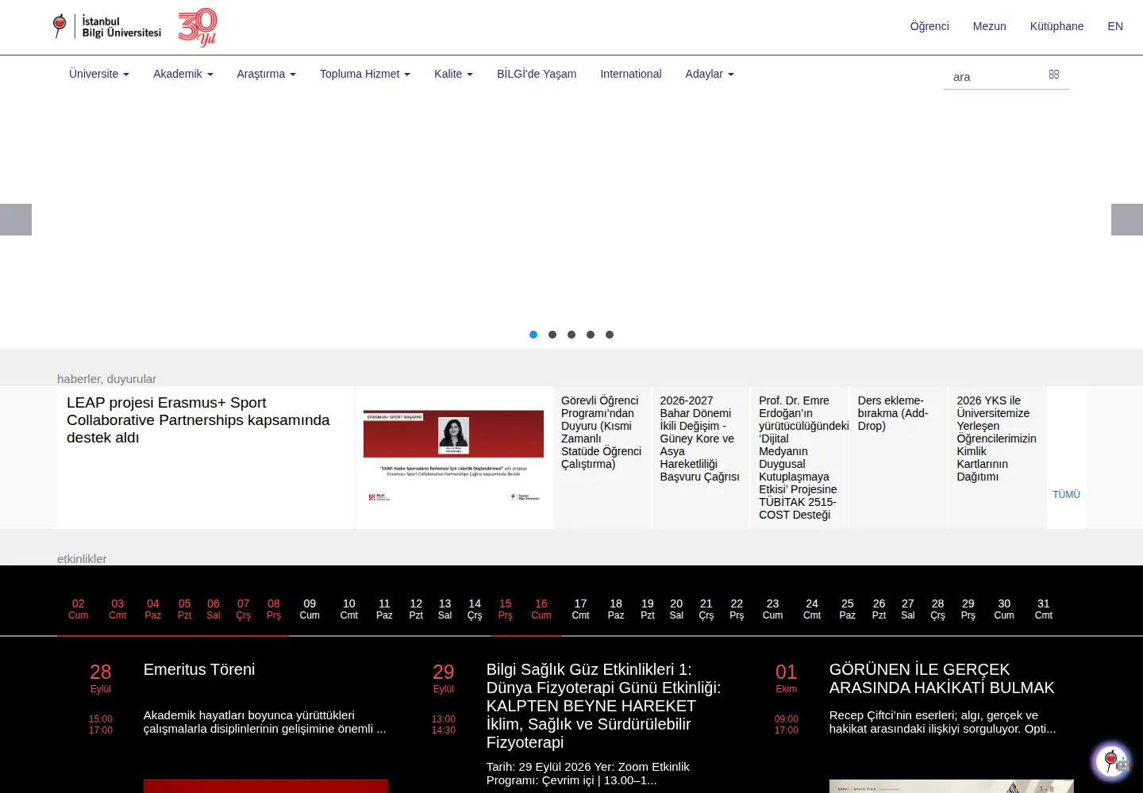The height and width of the screenshot is (793, 1143).
Task: Open 2026-2027 Bahar Dönemi İkili Değişim announcement
Action: pyautogui.click(x=700, y=439)
